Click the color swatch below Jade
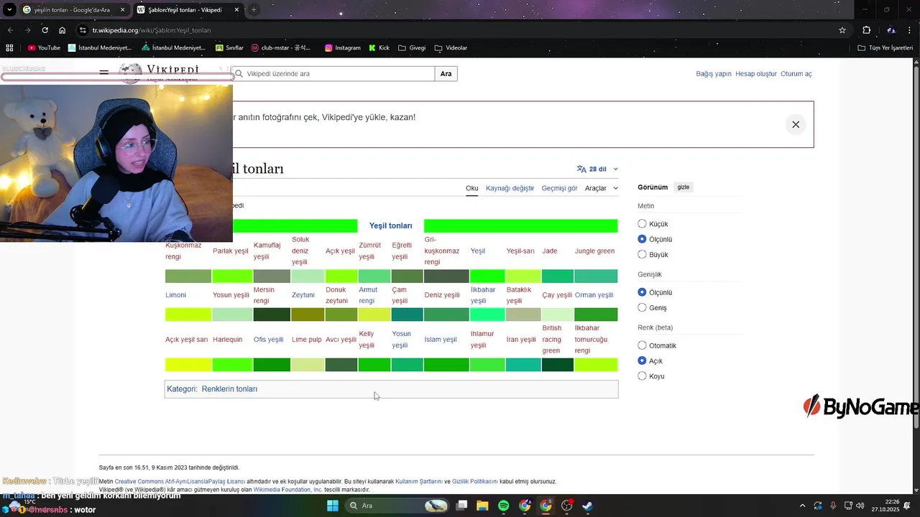 point(558,276)
